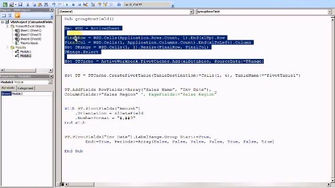The height and width of the screenshot is (188, 335).
Task: Click the Project Explorer horizontal scrollbar thumb
Action: (x=20, y=70)
